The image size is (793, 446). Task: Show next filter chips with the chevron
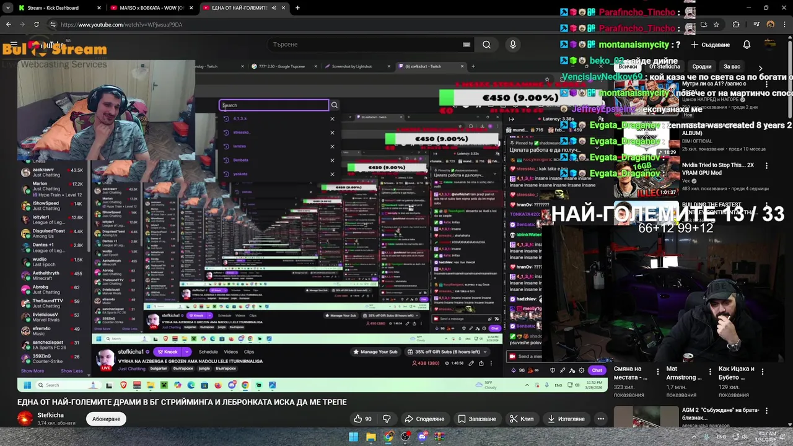(x=760, y=68)
